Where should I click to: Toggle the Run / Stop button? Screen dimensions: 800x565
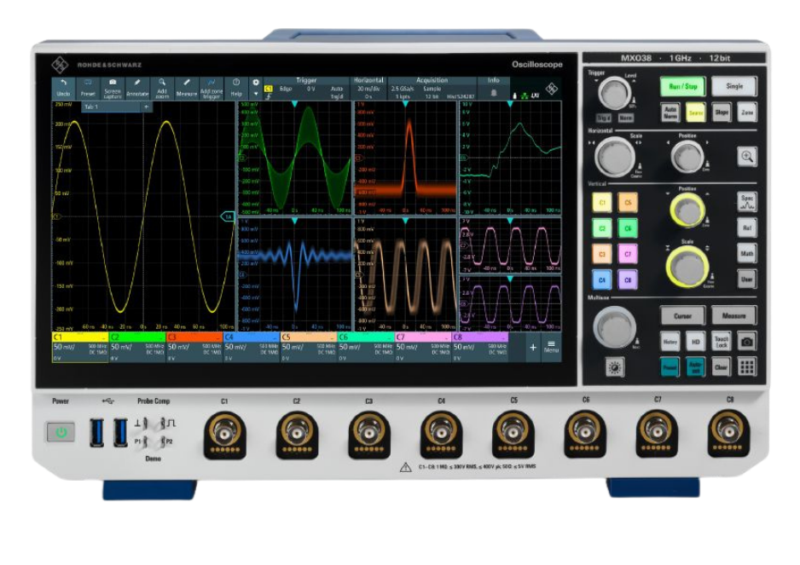(683, 86)
